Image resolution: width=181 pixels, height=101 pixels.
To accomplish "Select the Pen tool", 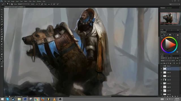I will [x=2, y=44].
